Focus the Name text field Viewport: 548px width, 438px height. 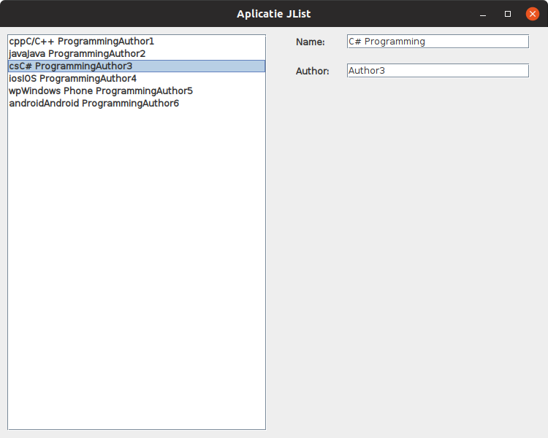437,42
